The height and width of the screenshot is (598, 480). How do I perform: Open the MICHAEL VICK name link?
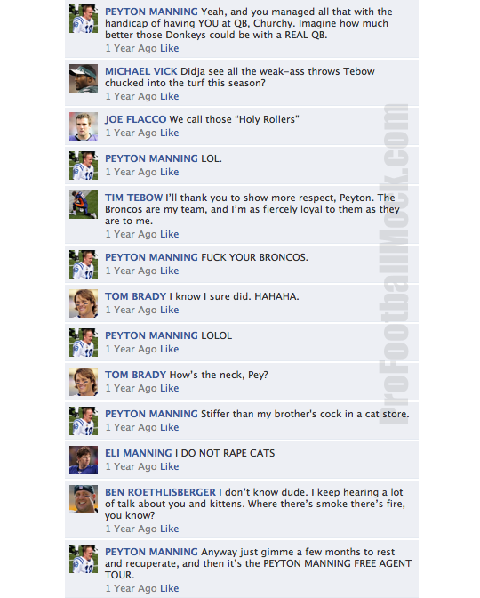click(x=141, y=71)
